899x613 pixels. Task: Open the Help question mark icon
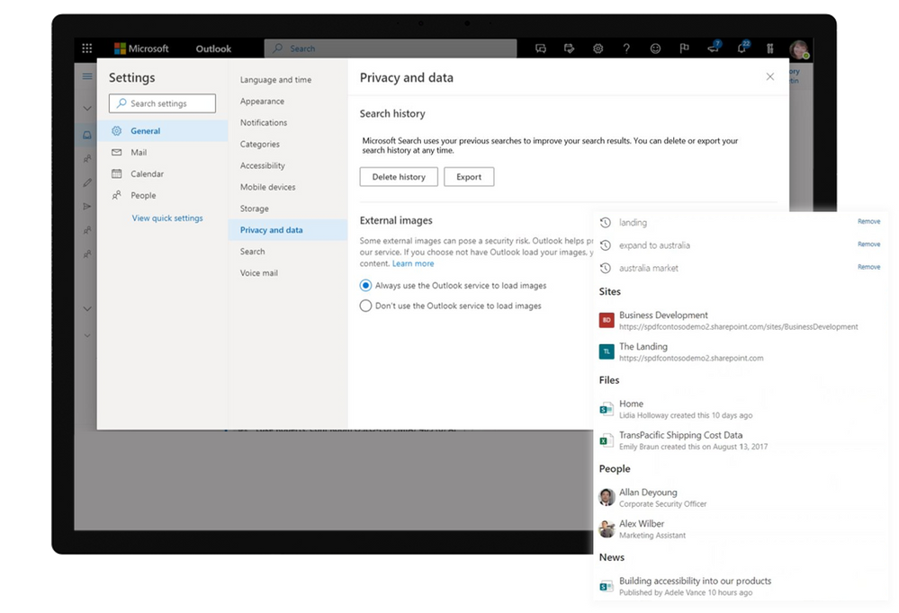tap(626, 49)
